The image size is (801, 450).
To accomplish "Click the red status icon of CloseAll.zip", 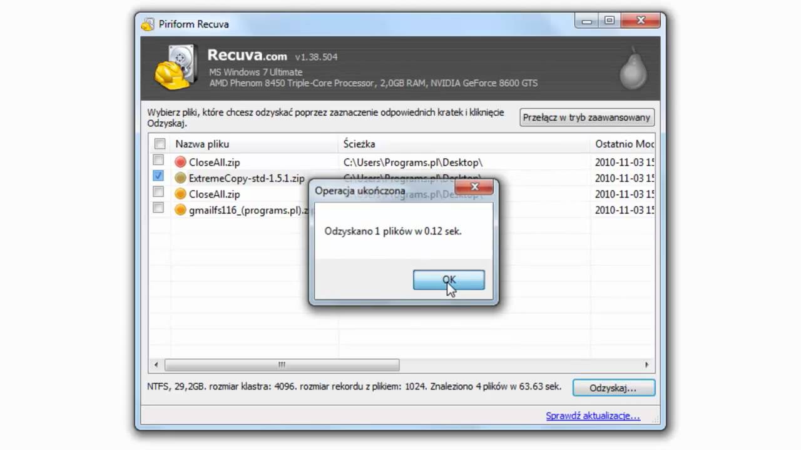I will 180,162.
